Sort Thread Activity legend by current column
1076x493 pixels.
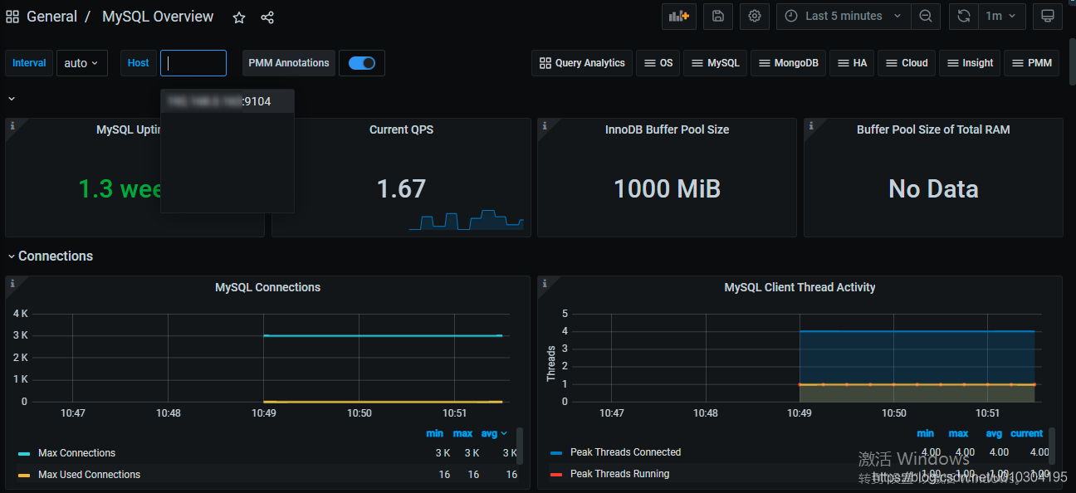(1026, 433)
